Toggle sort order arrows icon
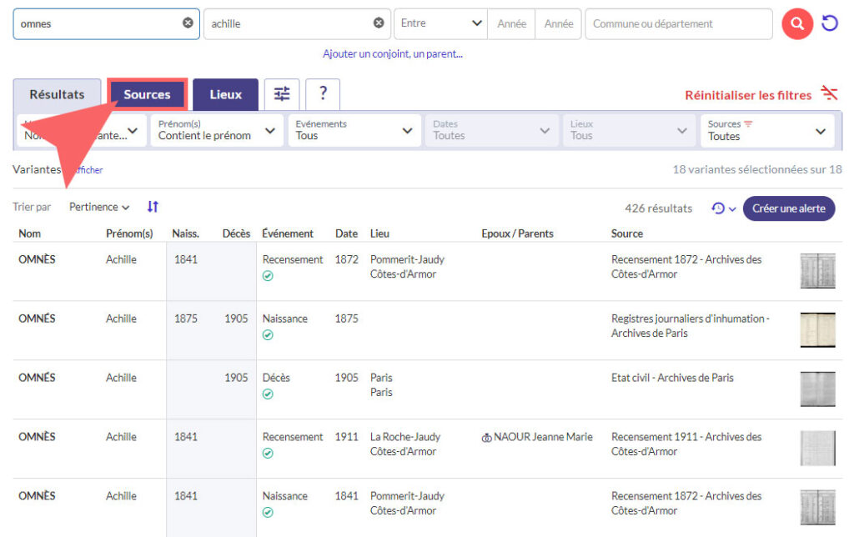The height and width of the screenshot is (537, 854). point(153,207)
